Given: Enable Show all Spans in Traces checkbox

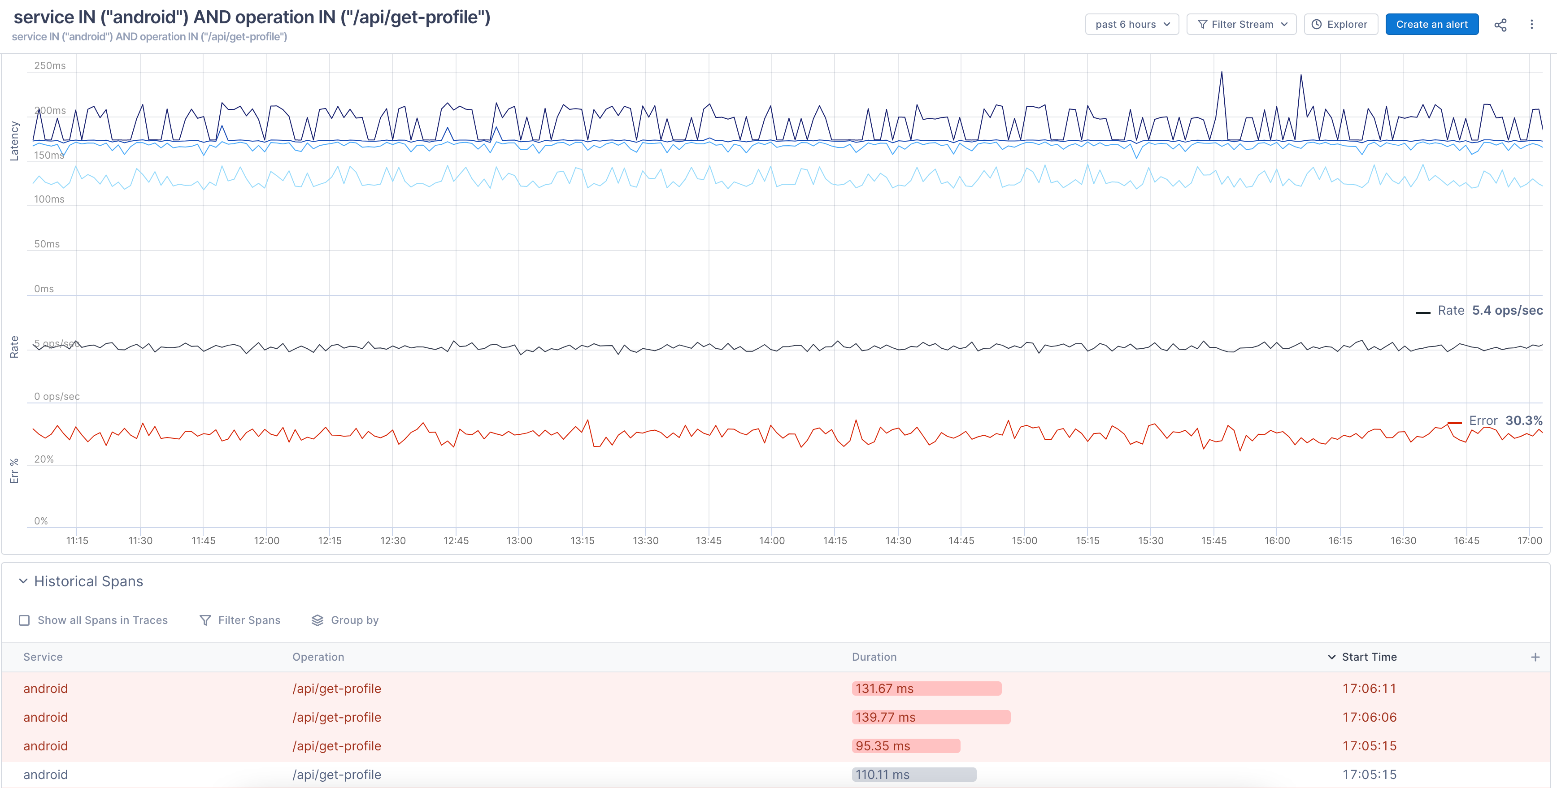Looking at the screenshot, I should tap(24, 620).
